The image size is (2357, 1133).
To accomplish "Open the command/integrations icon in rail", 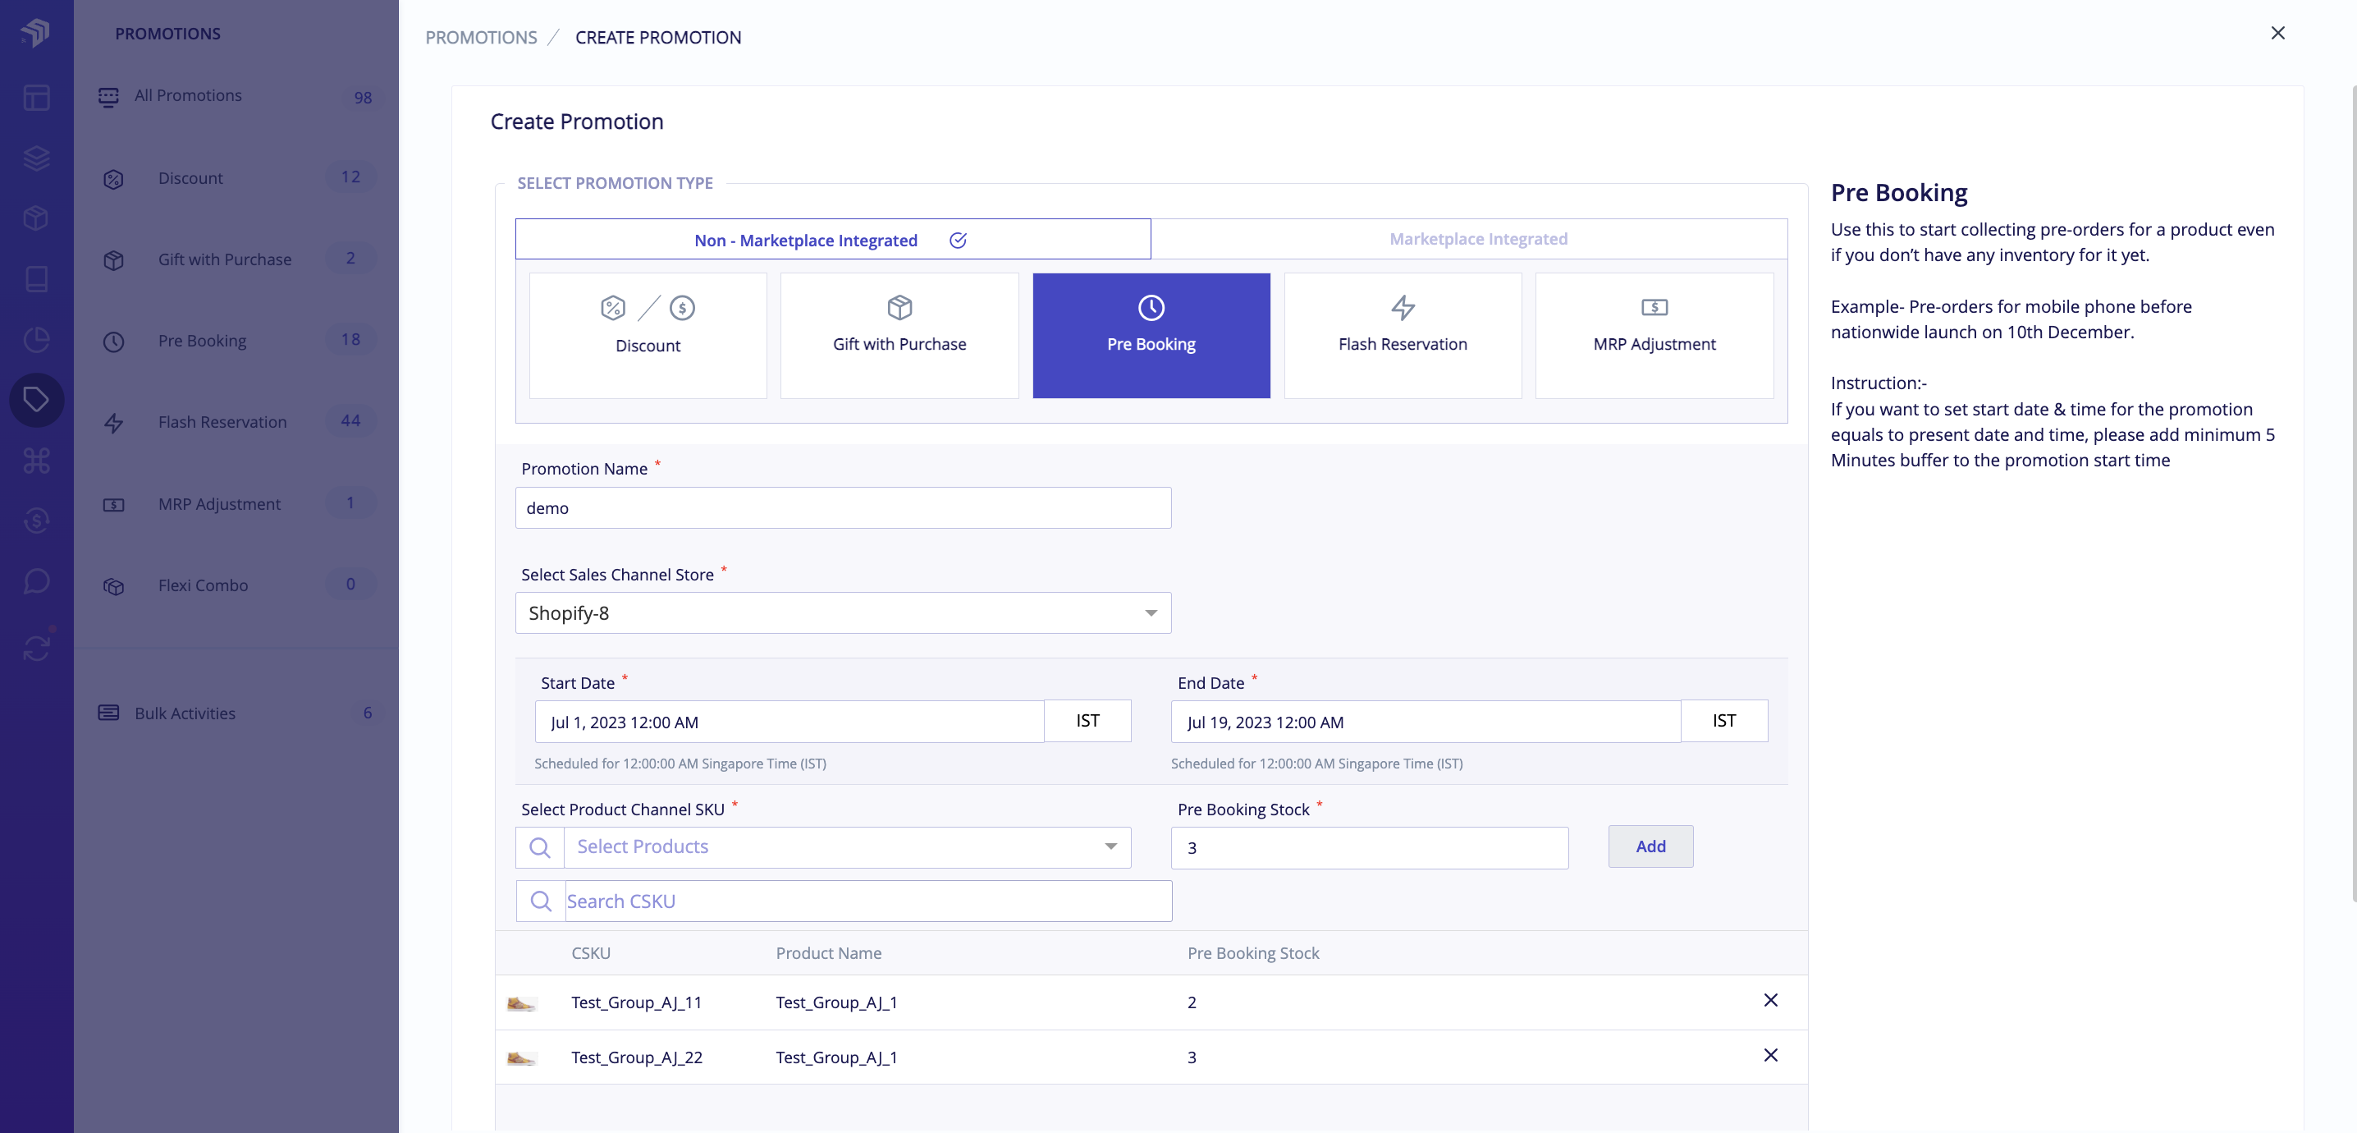I will click(x=35, y=461).
